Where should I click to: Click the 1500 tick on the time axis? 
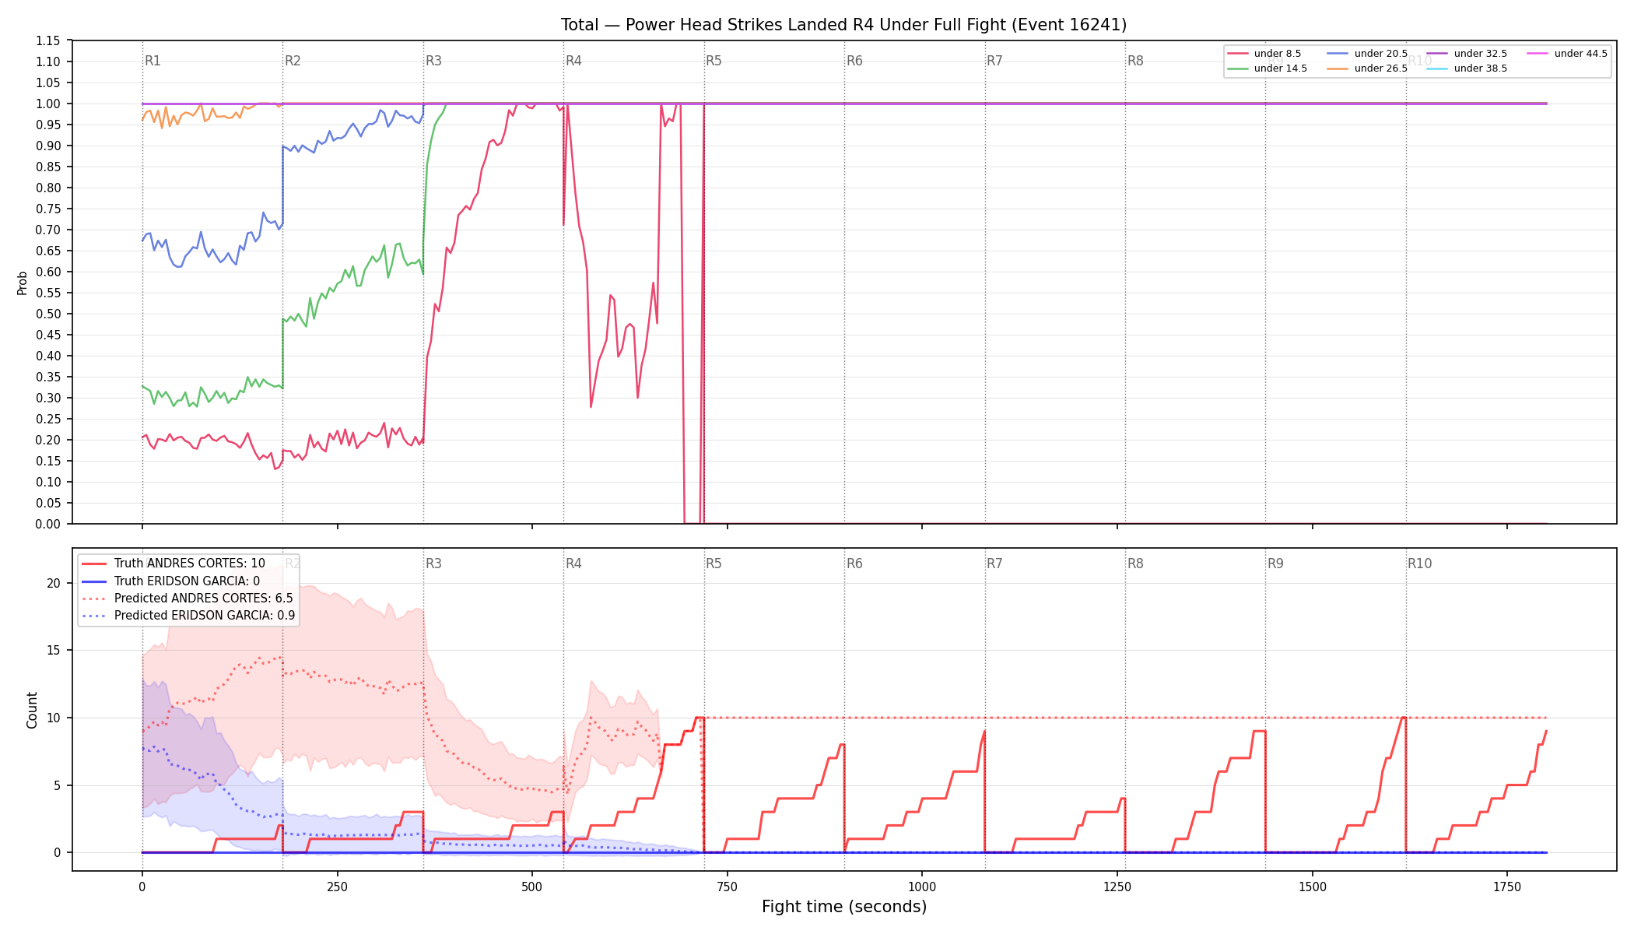(1313, 887)
